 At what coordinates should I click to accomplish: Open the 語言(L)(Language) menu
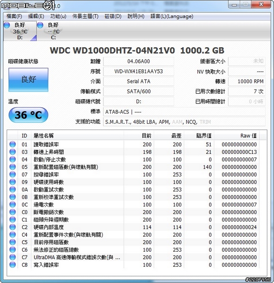coord(172,16)
